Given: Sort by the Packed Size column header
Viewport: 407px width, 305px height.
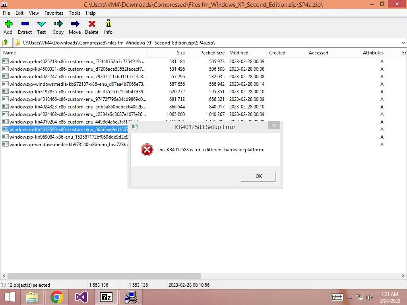Looking at the screenshot, I should point(207,53).
